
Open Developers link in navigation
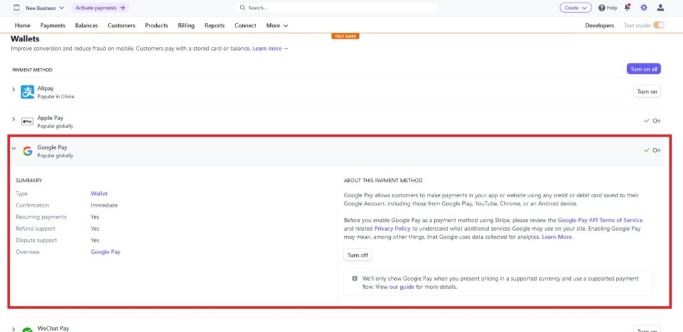pos(600,26)
